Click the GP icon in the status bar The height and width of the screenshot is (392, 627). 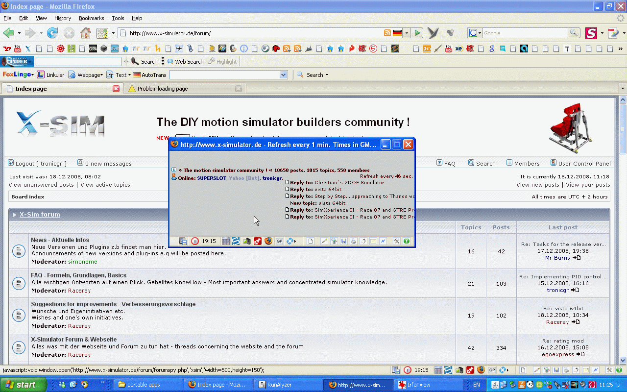click(x=492, y=370)
